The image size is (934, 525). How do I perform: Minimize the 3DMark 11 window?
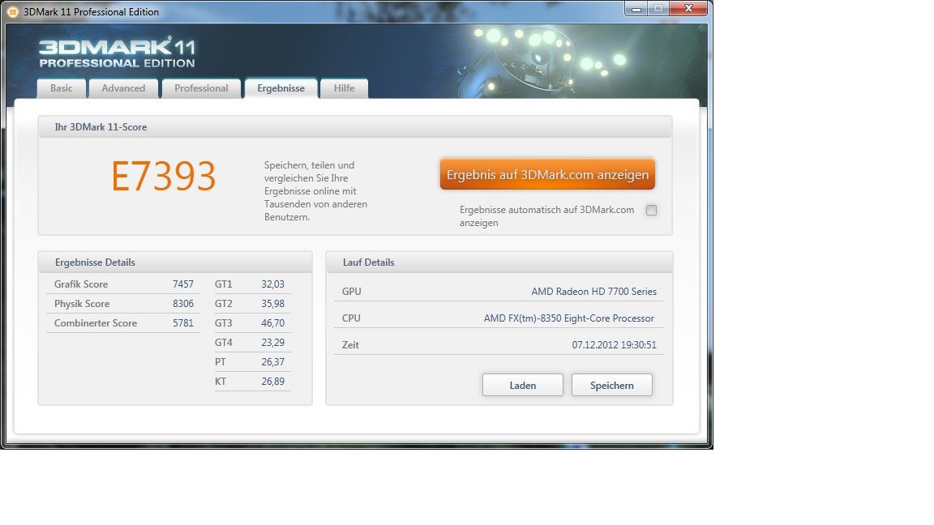click(636, 9)
